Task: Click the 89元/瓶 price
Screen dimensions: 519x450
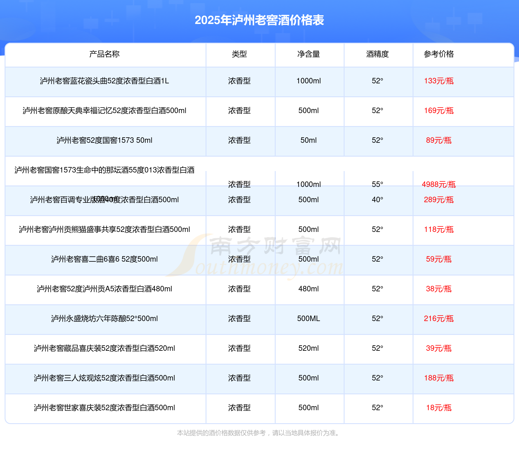Action: (439, 140)
